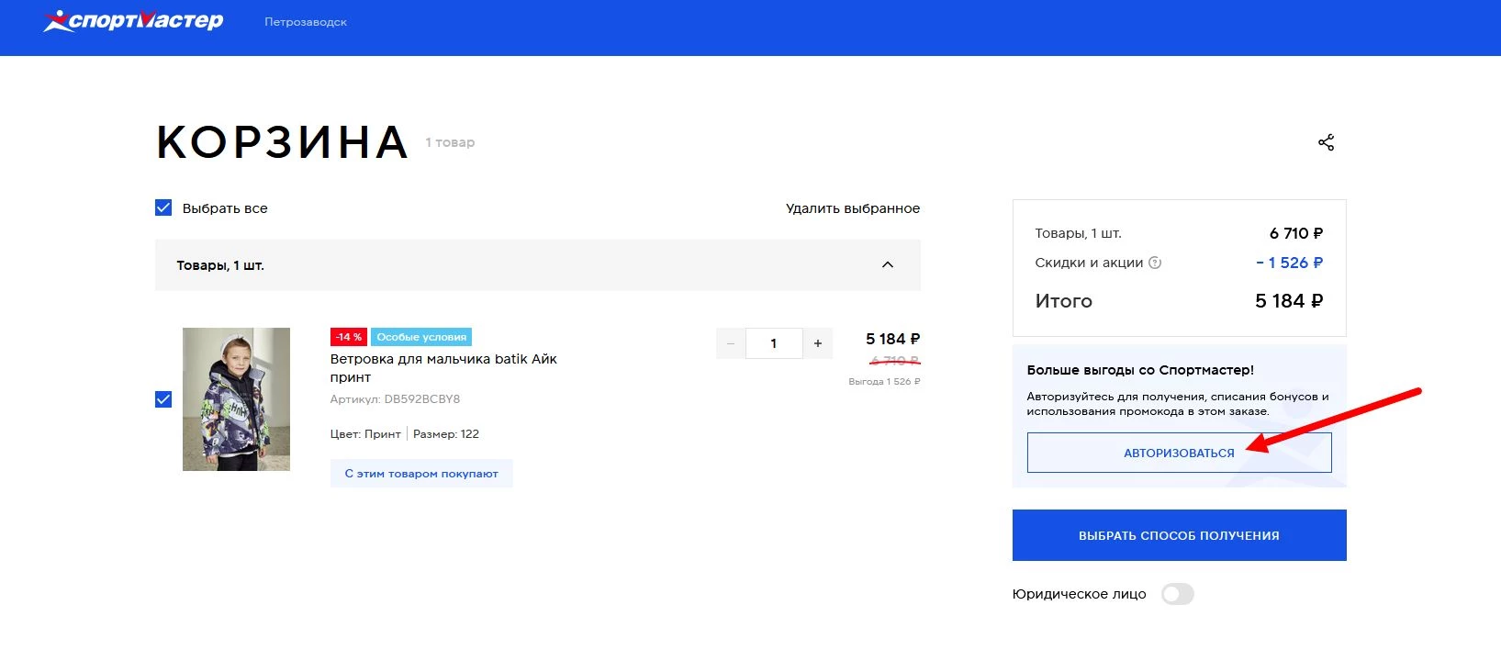Click the 'Итого' total label
The image size is (1501, 661).
1064,301
